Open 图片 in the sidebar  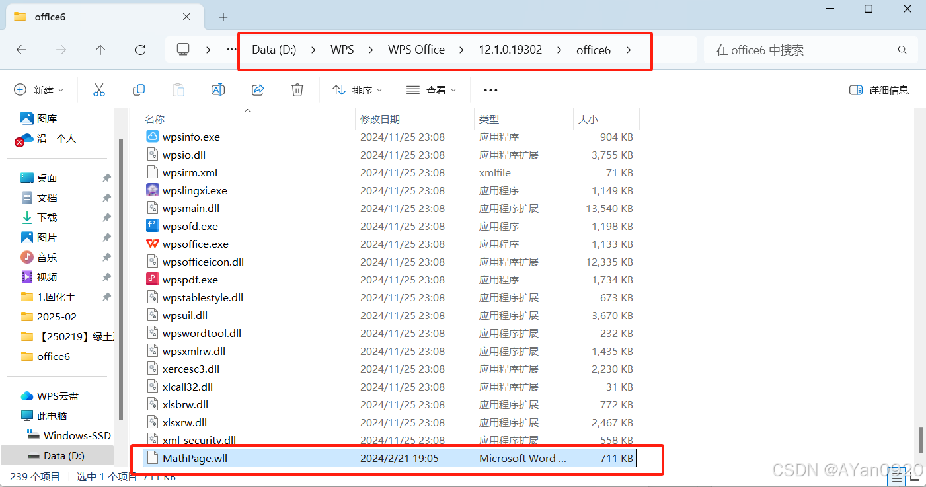[x=47, y=237]
